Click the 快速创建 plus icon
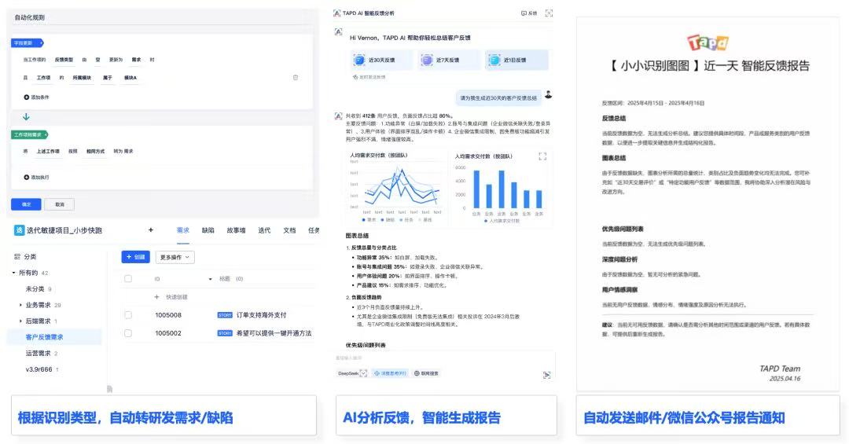 (x=157, y=297)
